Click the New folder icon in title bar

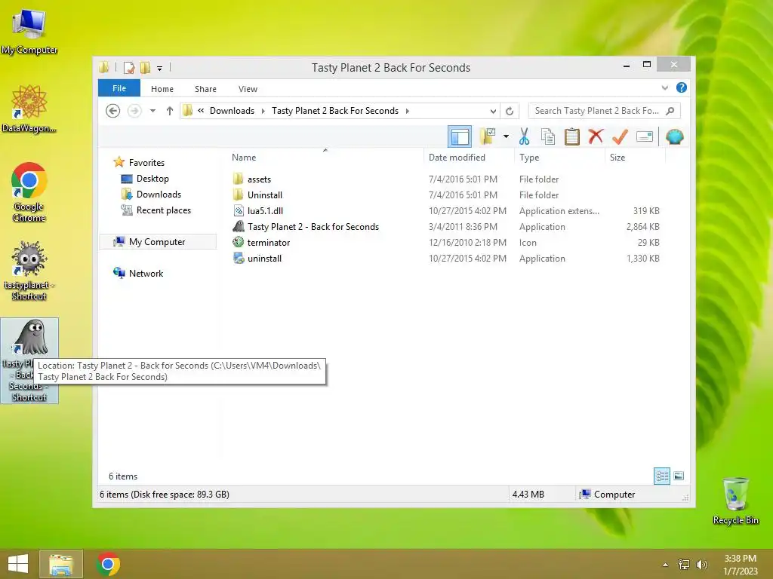(145, 67)
